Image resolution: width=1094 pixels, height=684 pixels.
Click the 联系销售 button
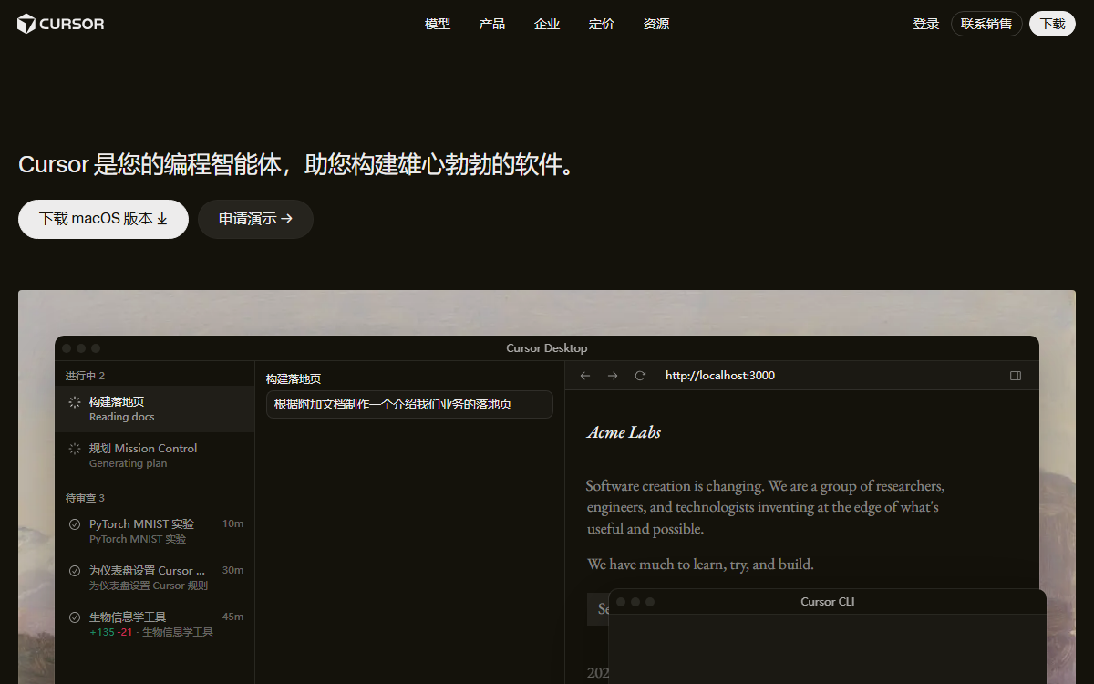tap(986, 24)
